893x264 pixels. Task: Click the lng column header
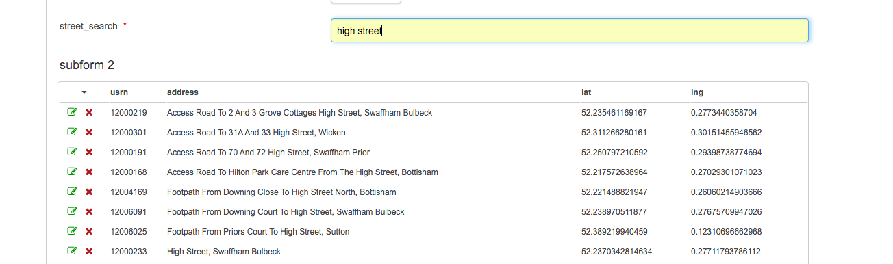pyautogui.click(x=697, y=92)
